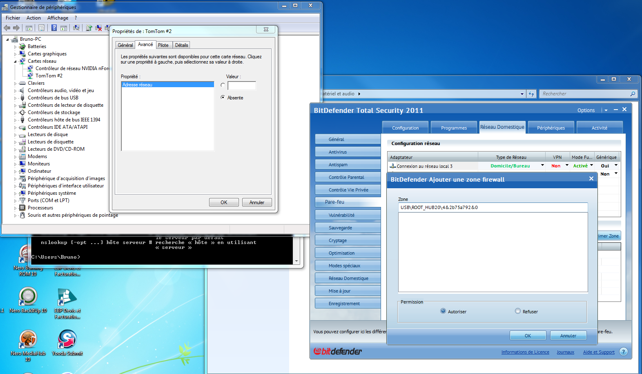
Task: Click OK in TomTom #2 properties dialog
Action: coord(224,202)
